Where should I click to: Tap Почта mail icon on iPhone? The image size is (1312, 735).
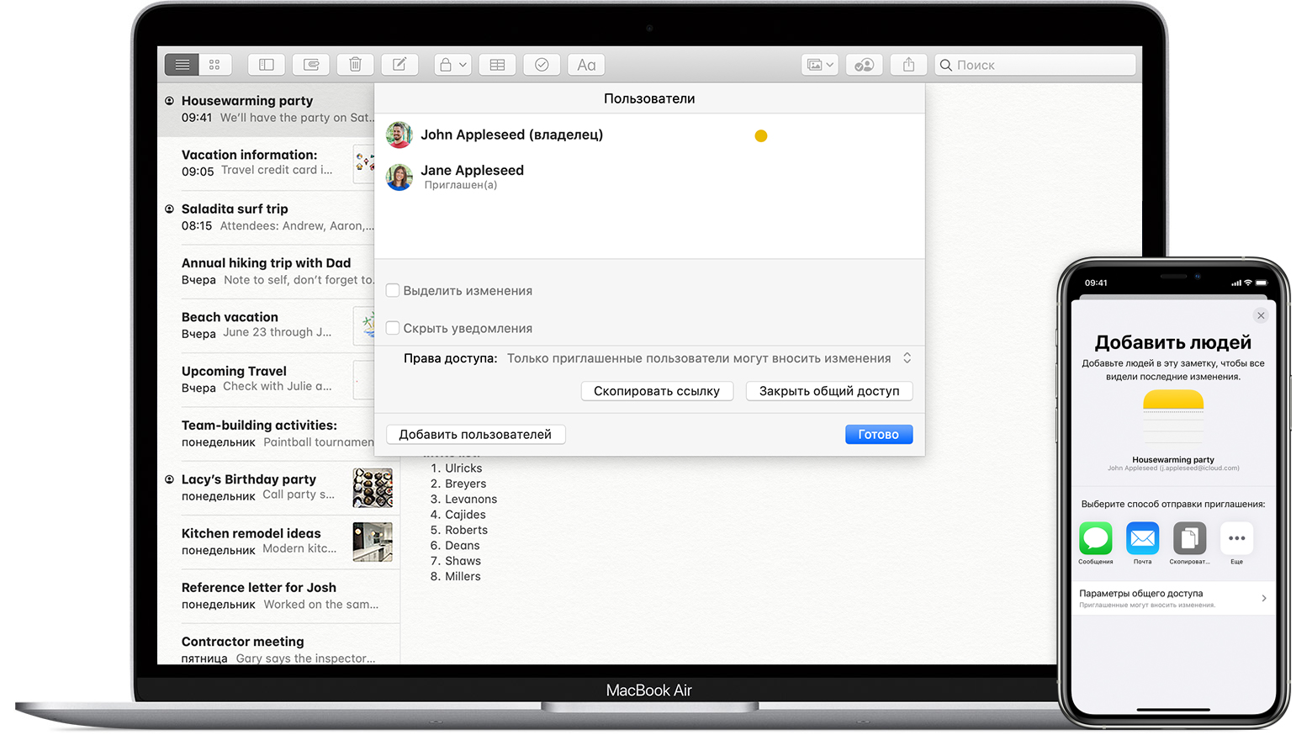click(1143, 538)
